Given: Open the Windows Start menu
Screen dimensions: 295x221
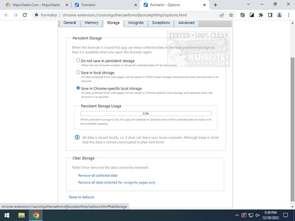Looking at the screenshot, I should click(7, 215).
